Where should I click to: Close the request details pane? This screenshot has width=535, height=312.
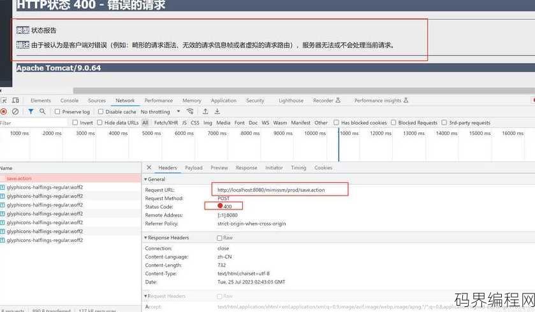click(149, 167)
